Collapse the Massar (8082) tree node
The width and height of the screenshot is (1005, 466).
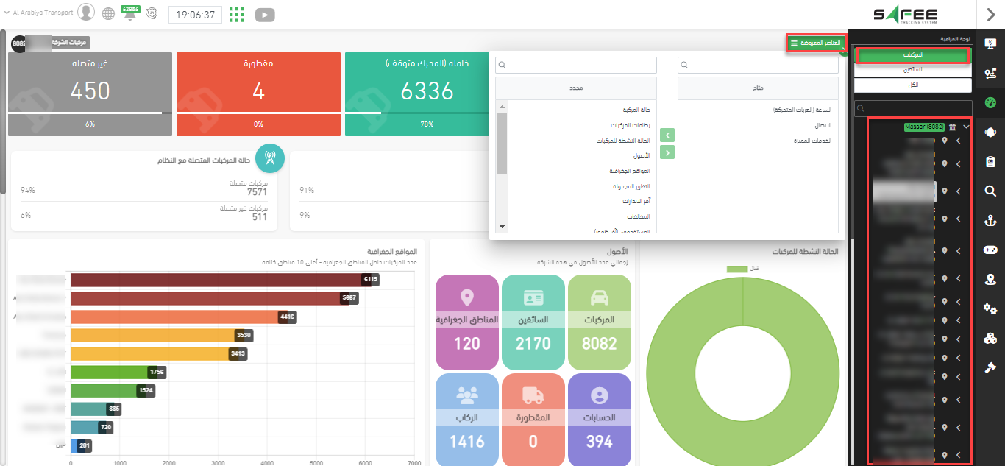point(966,127)
